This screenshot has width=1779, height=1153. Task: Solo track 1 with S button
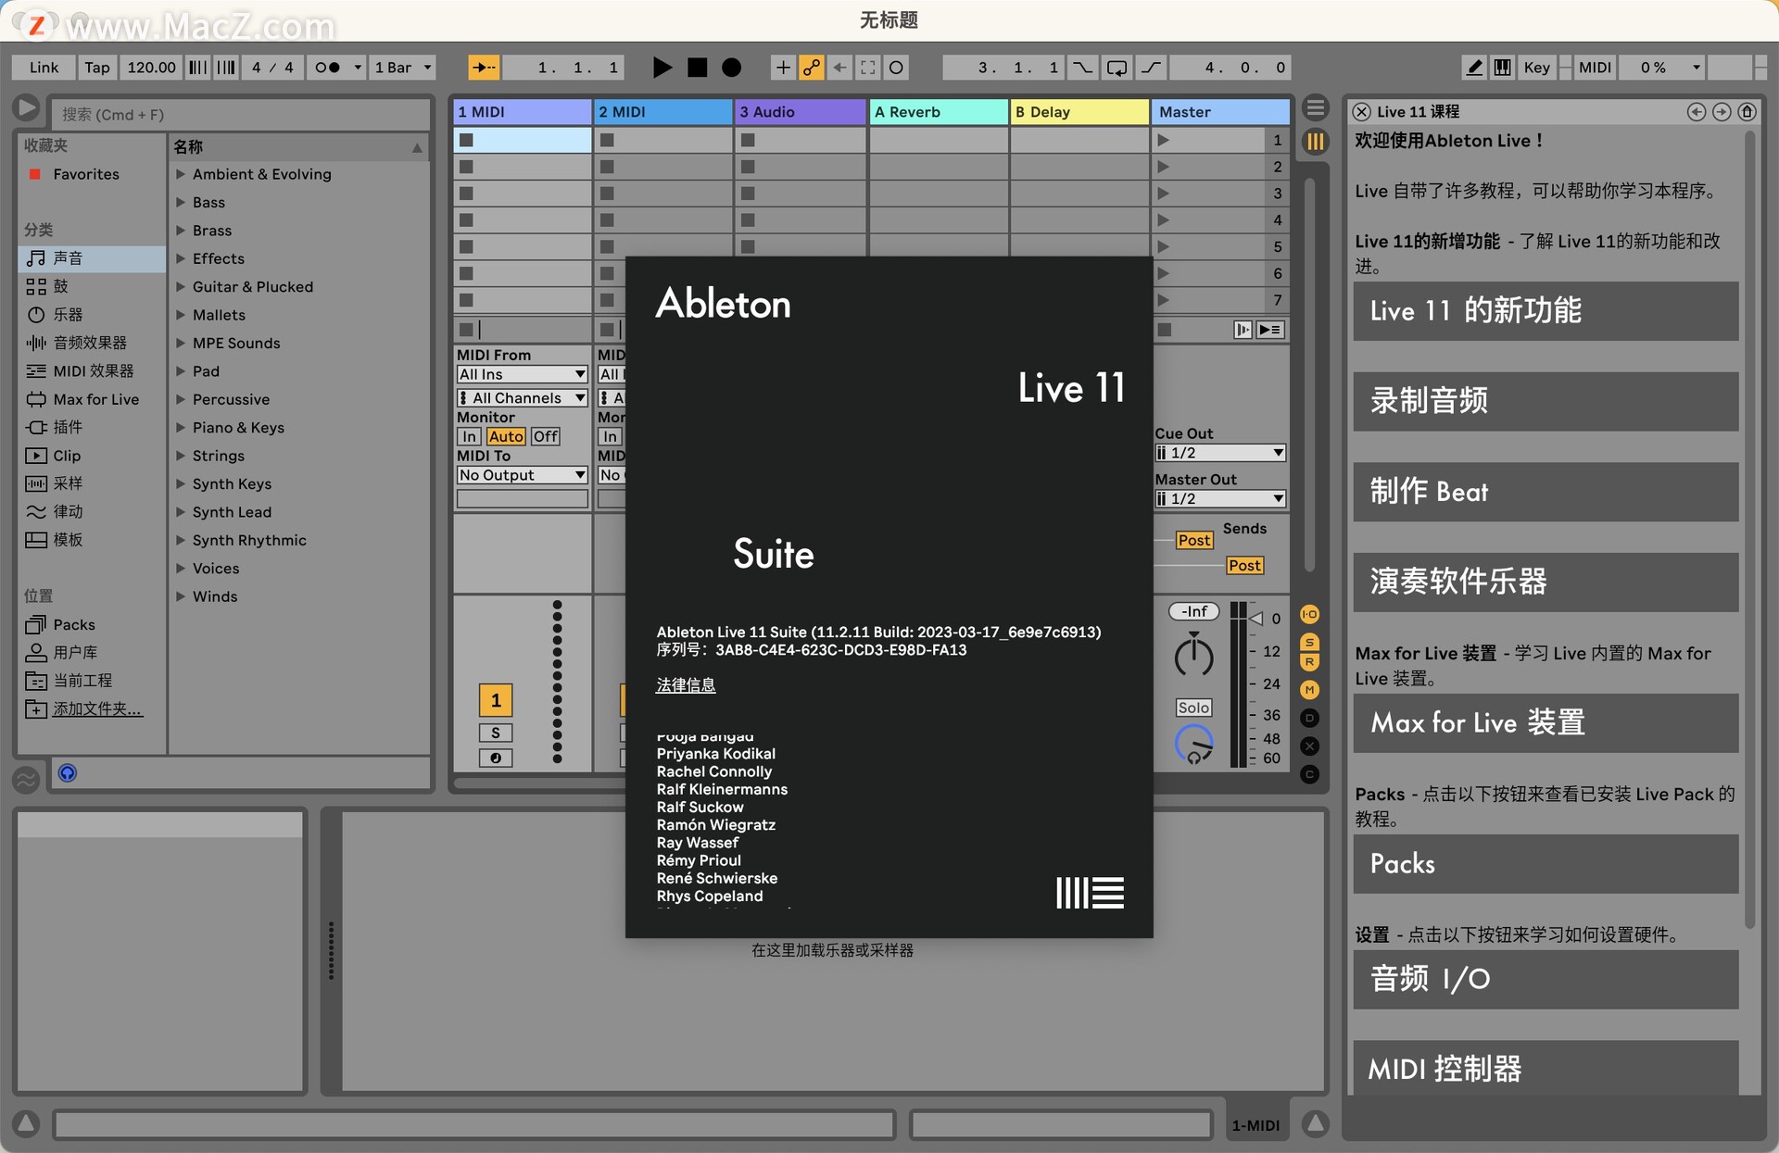click(496, 733)
